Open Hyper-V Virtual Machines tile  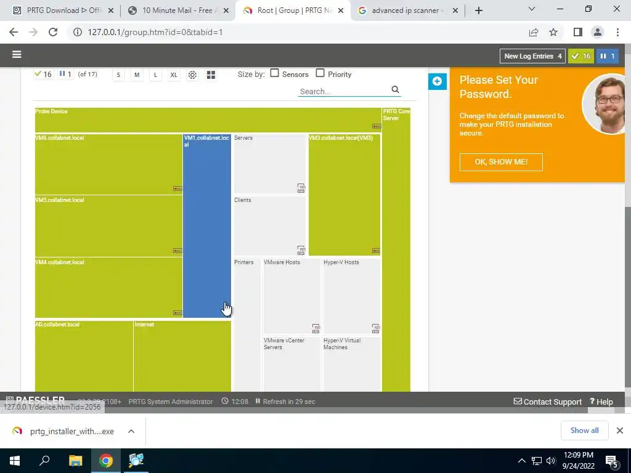(x=352, y=364)
